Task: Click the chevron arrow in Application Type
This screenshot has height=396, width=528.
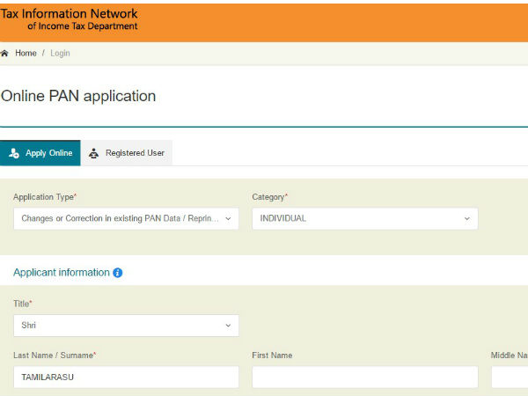Action: [228, 218]
